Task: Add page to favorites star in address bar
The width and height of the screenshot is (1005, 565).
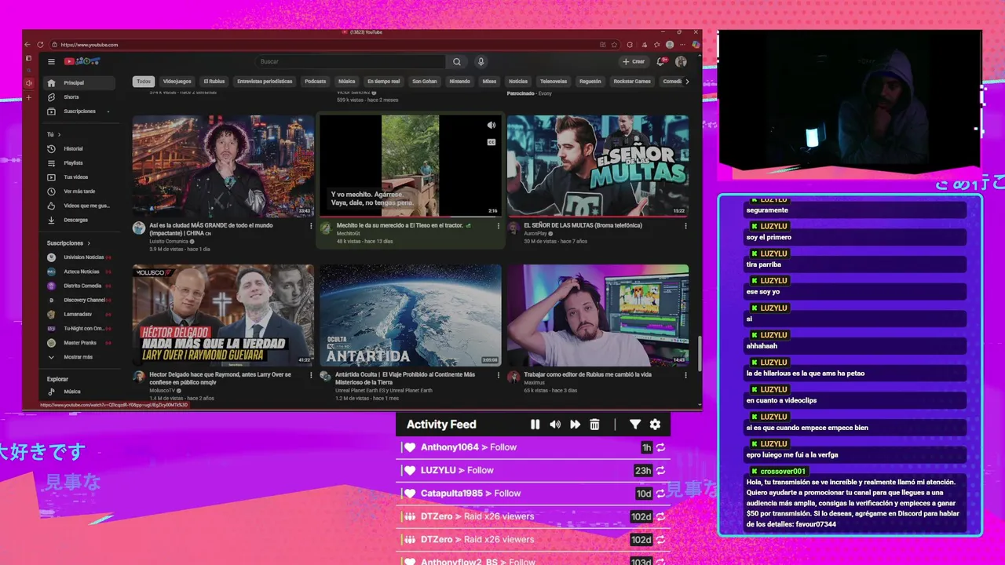Action: tap(615, 45)
